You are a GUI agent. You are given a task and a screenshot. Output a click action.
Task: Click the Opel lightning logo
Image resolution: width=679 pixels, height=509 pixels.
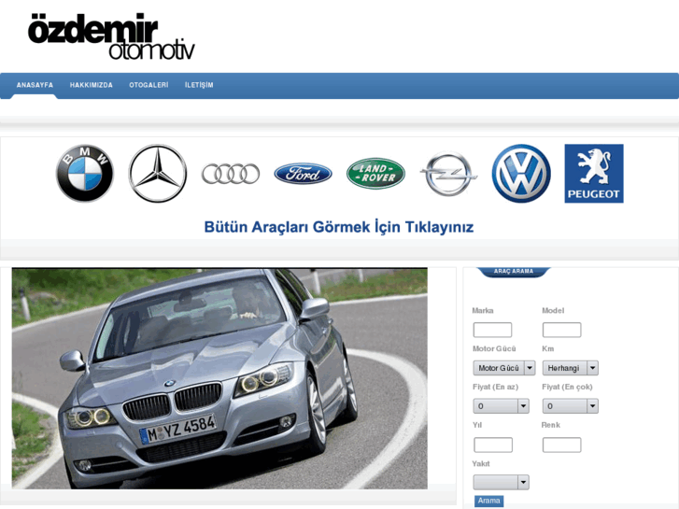pyautogui.click(x=448, y=174)
